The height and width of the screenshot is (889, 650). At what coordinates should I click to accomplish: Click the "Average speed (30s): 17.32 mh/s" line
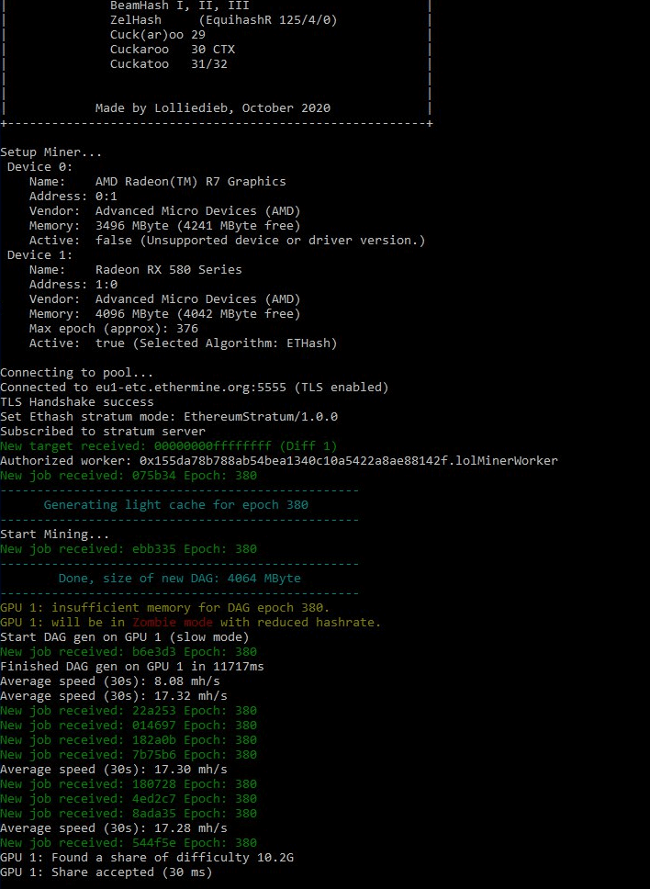[x=113, y=696]
